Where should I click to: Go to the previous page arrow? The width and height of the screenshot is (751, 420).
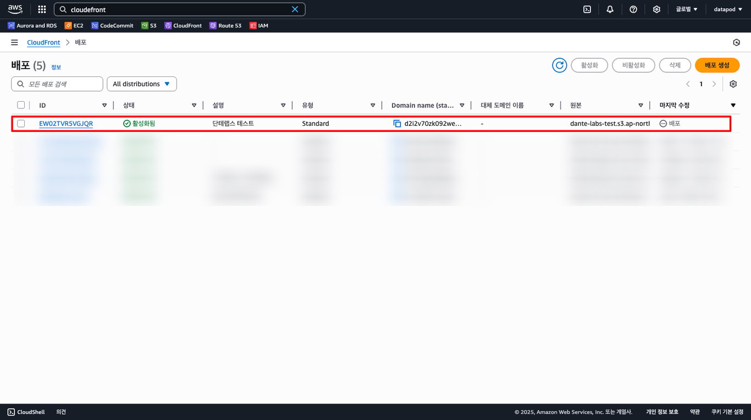coord(688,84)
